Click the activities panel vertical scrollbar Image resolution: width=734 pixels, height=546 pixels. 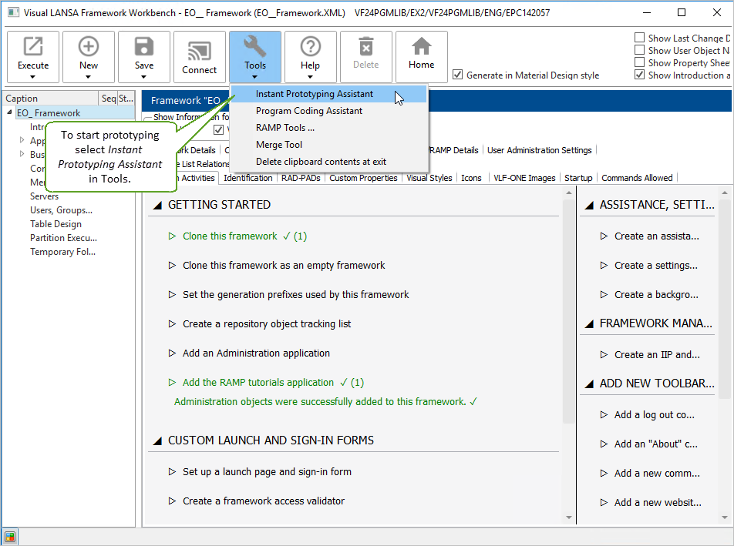(x=569, y=308)
